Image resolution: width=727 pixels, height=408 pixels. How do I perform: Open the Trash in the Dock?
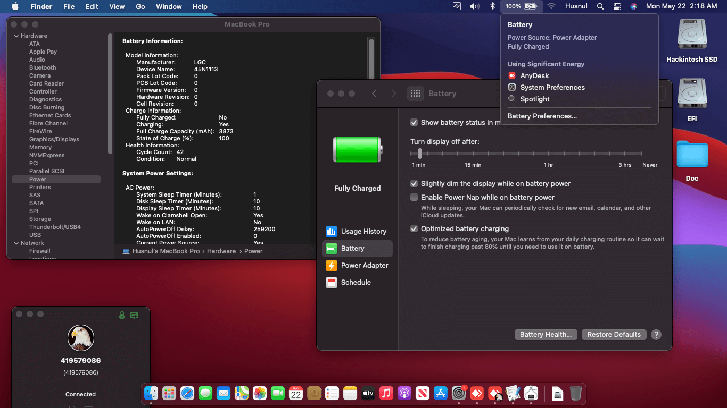[x=575, y=393]
